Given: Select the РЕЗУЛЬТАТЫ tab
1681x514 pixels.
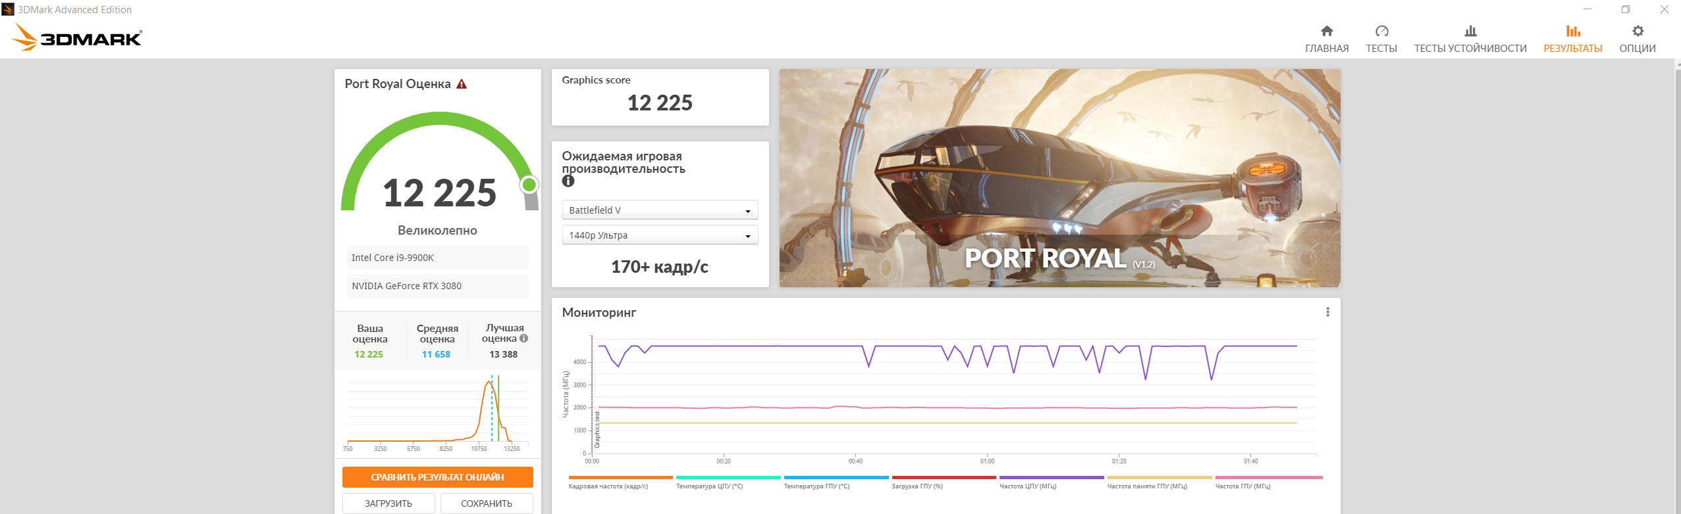Looking at the screenshot, I should click(x=1573, y=39).
